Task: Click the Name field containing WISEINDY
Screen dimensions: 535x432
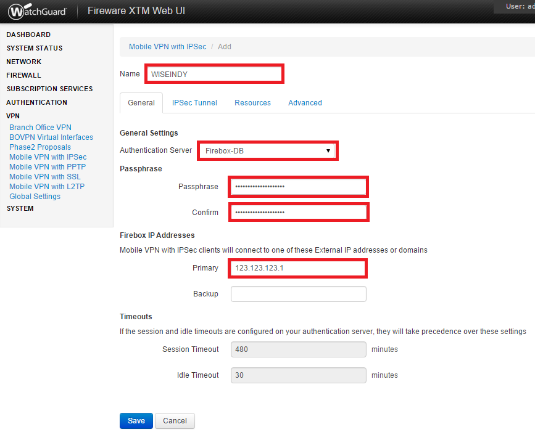Action: (214, 74)
